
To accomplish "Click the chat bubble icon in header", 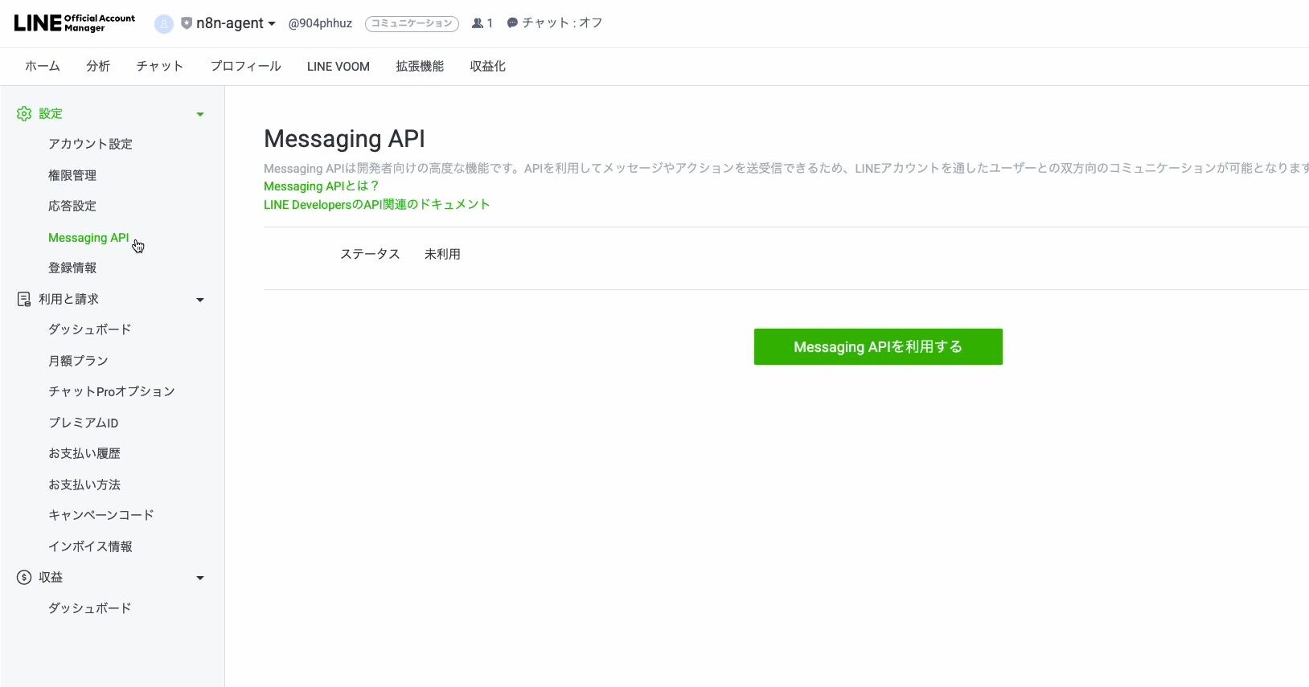I will (x=512, y=23).
